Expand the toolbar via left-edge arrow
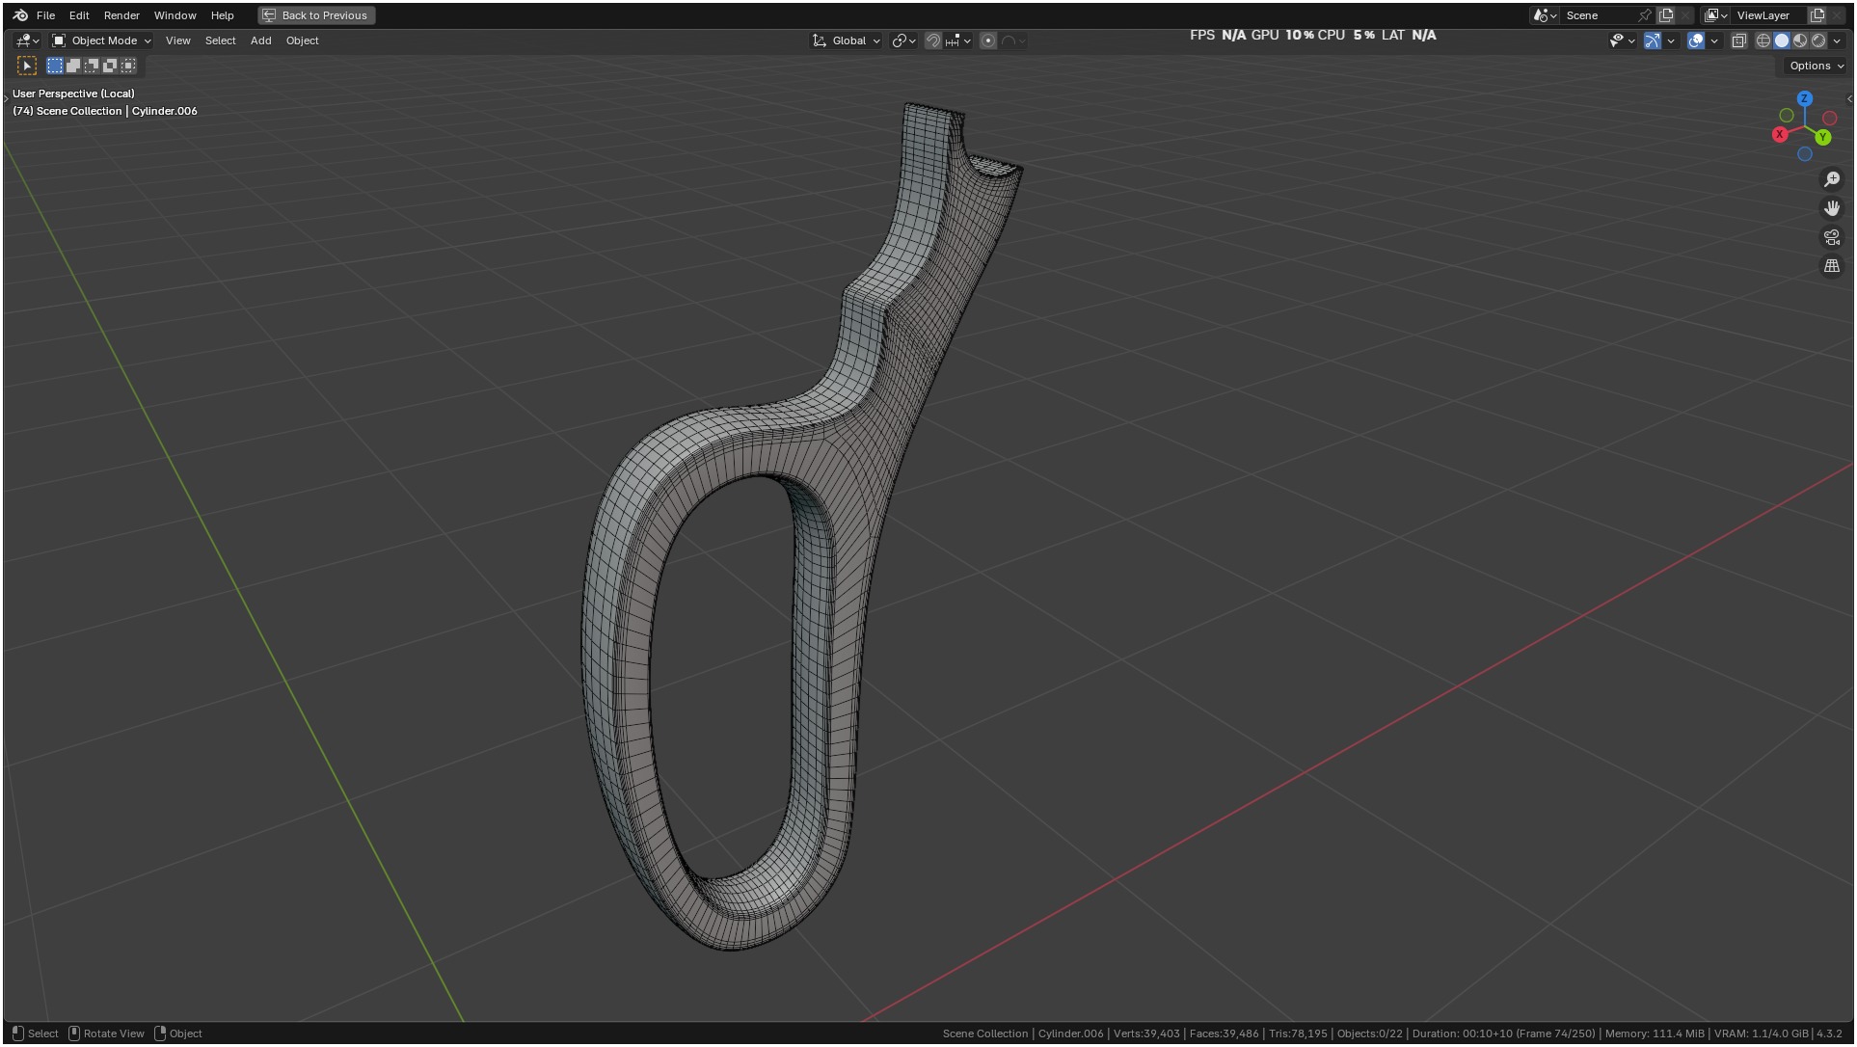The image size is (1857, 1047). [6, 98]
